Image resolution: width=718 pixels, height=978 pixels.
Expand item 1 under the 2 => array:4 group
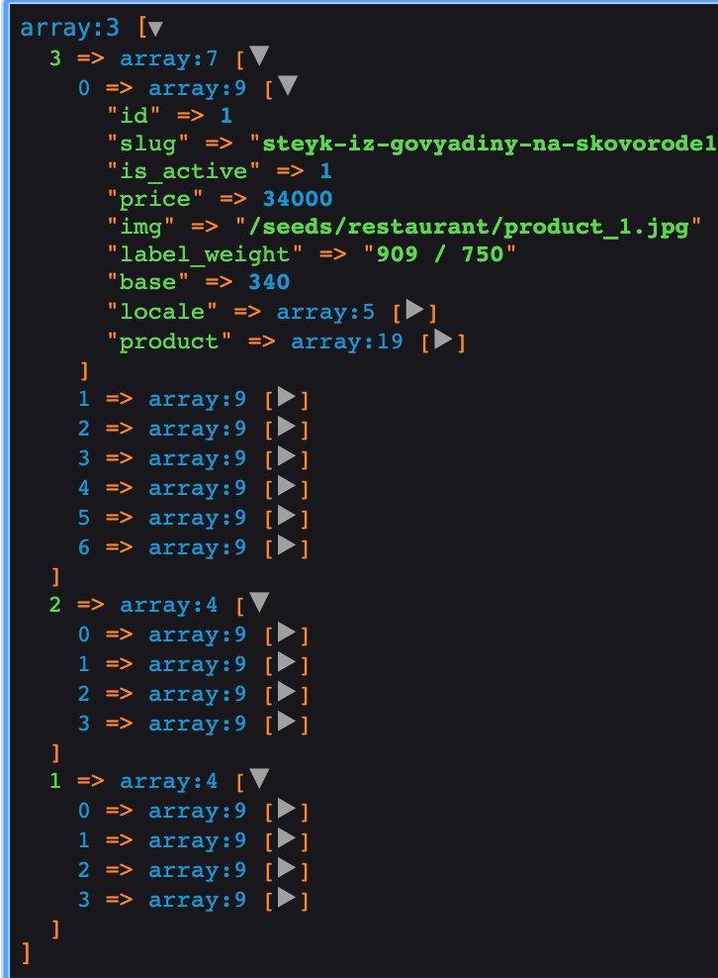(x=287, y=662)
